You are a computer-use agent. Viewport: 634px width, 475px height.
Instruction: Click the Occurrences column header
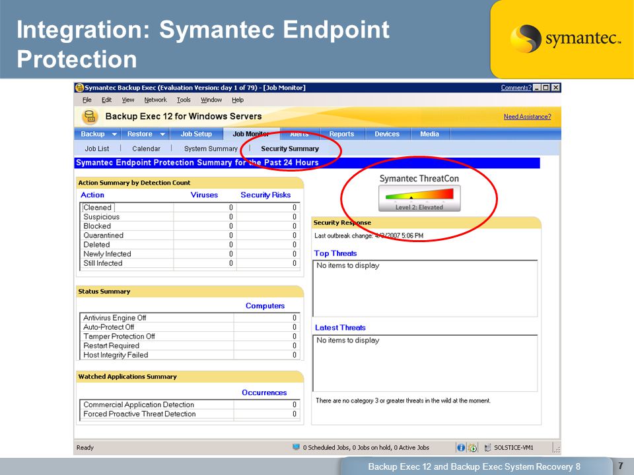pyautogui.click(x=264, y=393)
